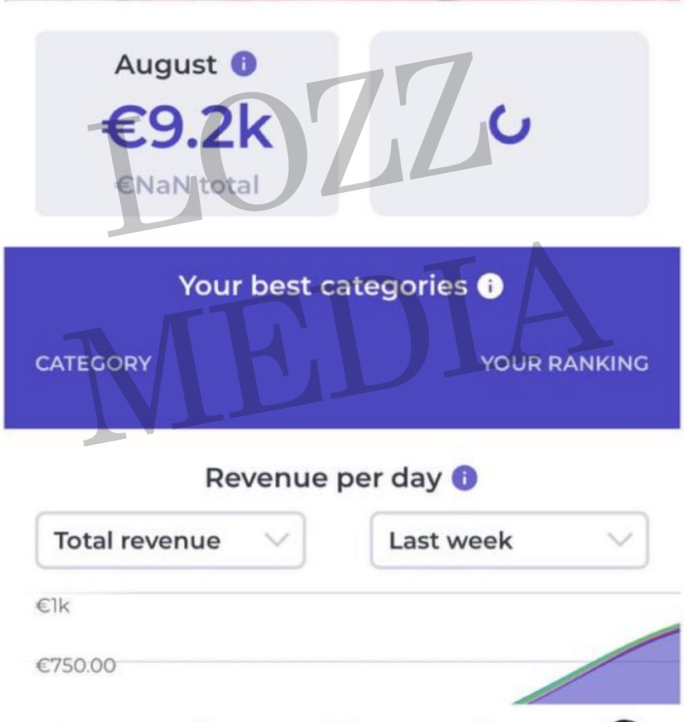Click the circular loading spinner icon
Viewport: 684px width, 722px height.
pyautogui.click(x=509, y=124)
